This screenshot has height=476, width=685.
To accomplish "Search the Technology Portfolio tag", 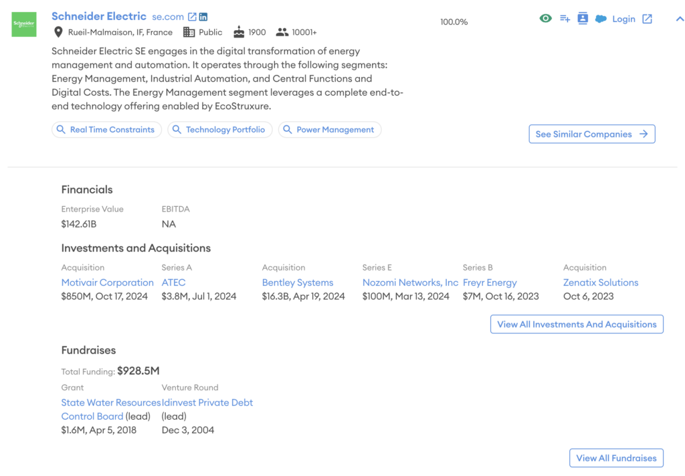I will (219, 129).
